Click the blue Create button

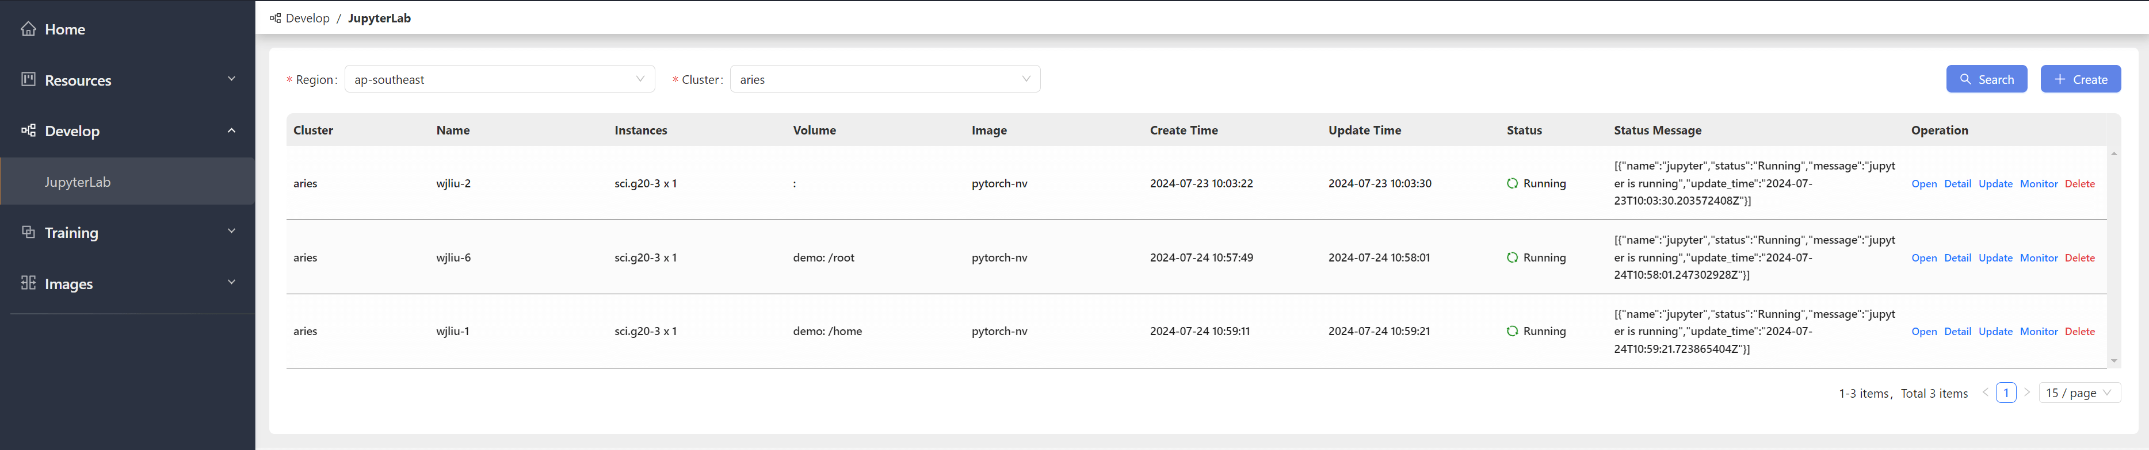coord(2081,79)
